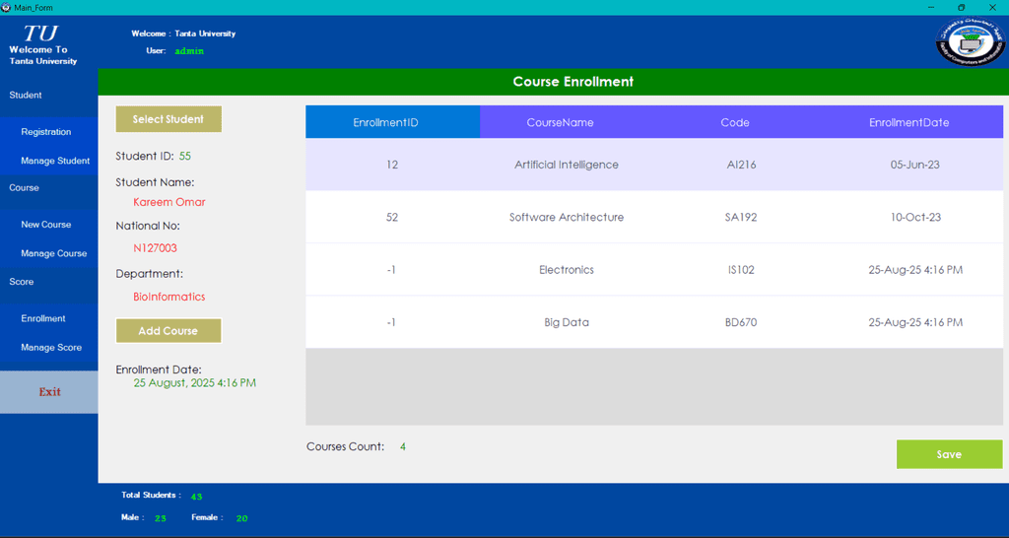Click code cell BD670
Image resolution: width=1009 pixels, height=538 pixels.
point(741,322)
